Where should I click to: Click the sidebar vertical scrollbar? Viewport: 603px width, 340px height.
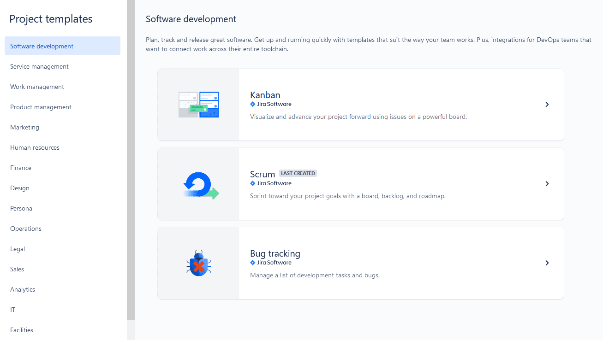(x=131, y=160)
